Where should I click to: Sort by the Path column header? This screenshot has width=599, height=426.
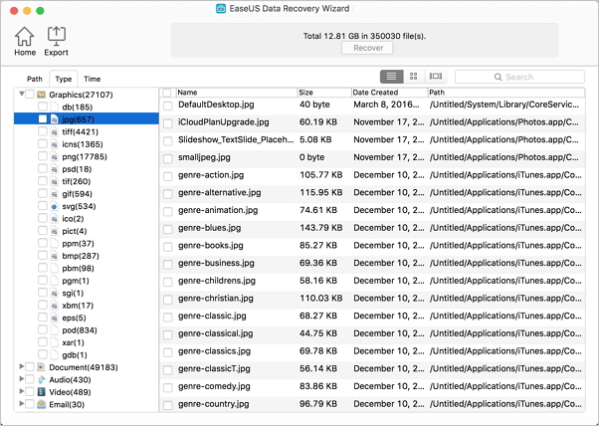point(505,93)
